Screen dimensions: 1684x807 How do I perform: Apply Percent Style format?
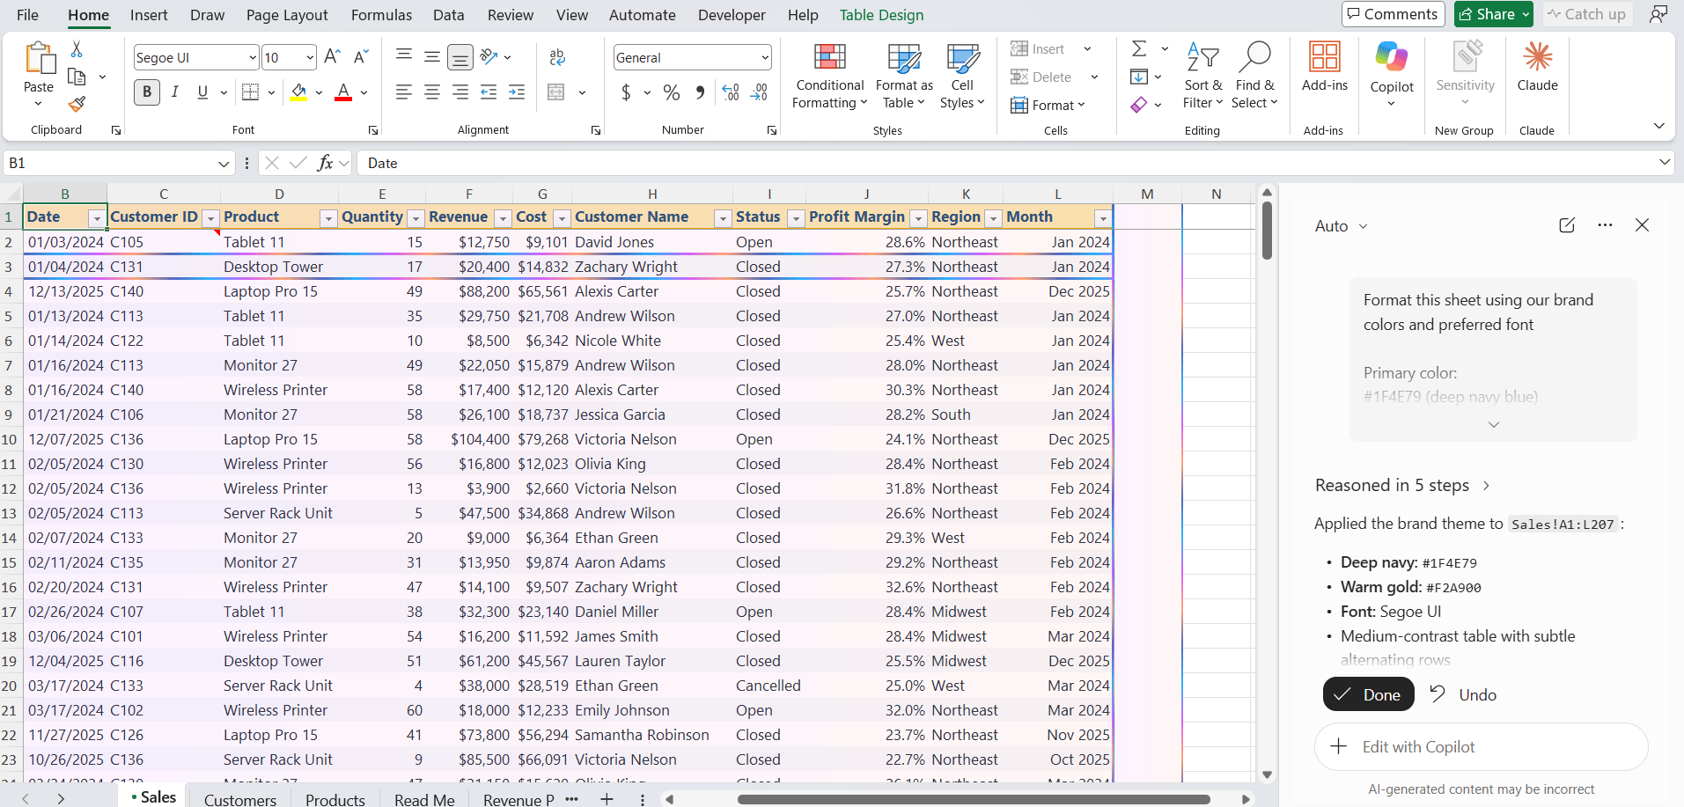[x=672, y=92]
